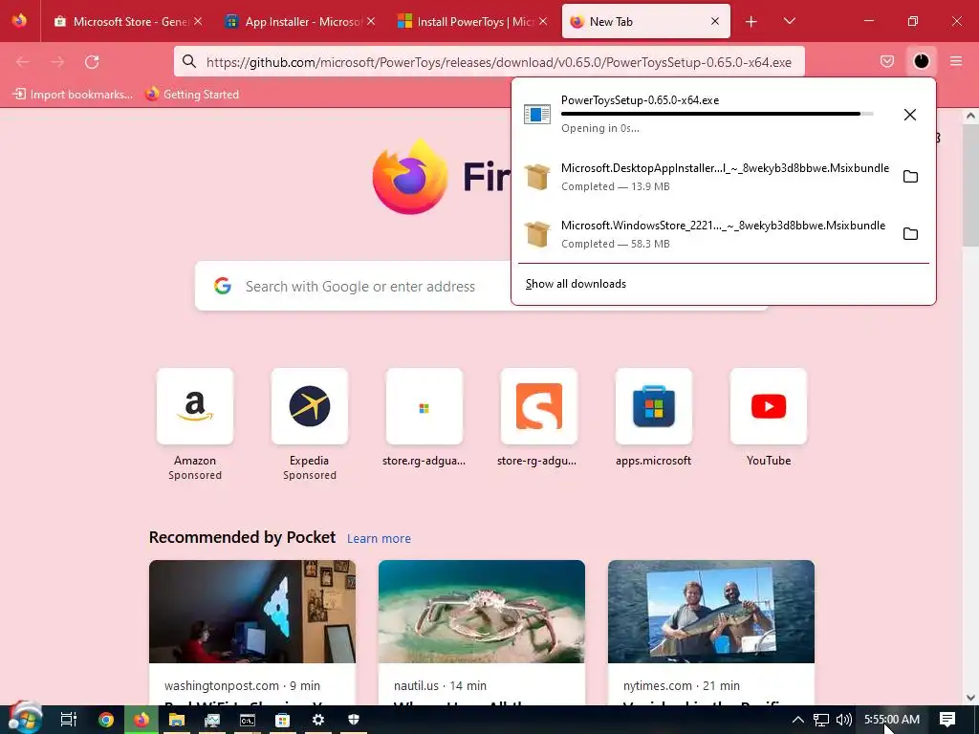The height and width of the screenshot is (734, 979).
Task: Close the App Installer tab
Action: tap(371, 21)
